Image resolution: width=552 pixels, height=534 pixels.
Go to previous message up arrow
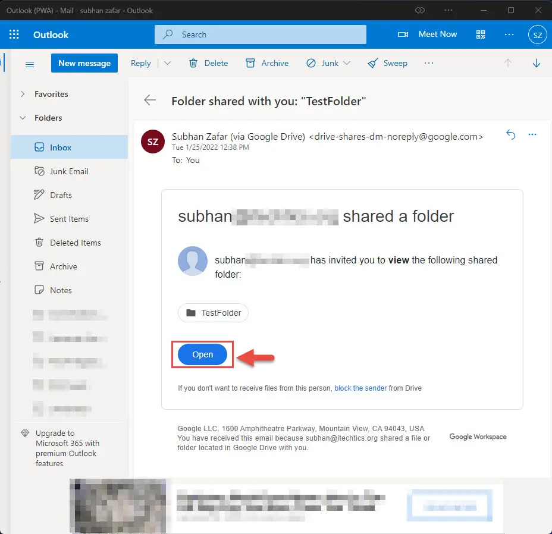click(507, 63)
